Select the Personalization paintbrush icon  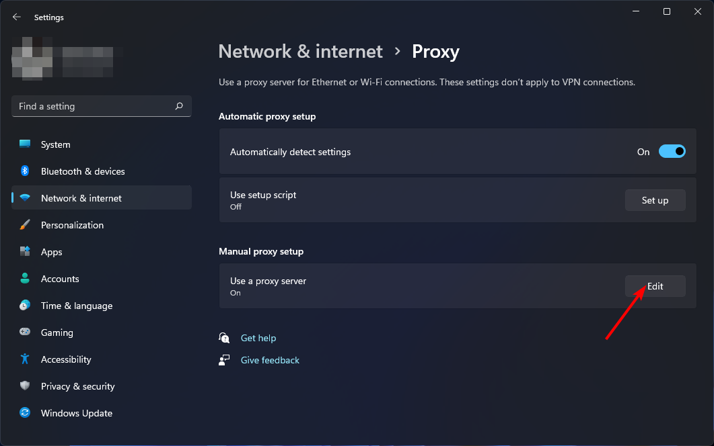[25, 225]
